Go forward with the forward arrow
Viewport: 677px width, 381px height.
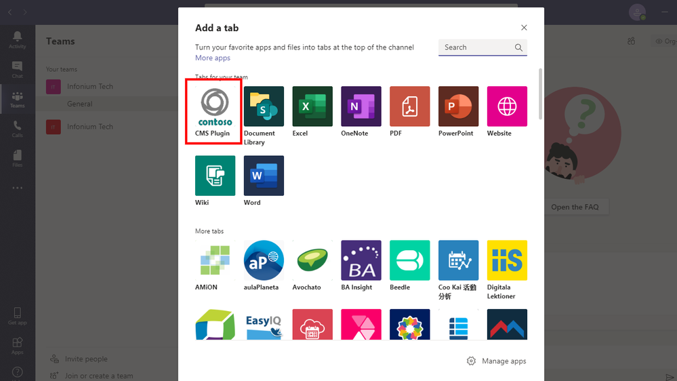(x=25, y=12)
